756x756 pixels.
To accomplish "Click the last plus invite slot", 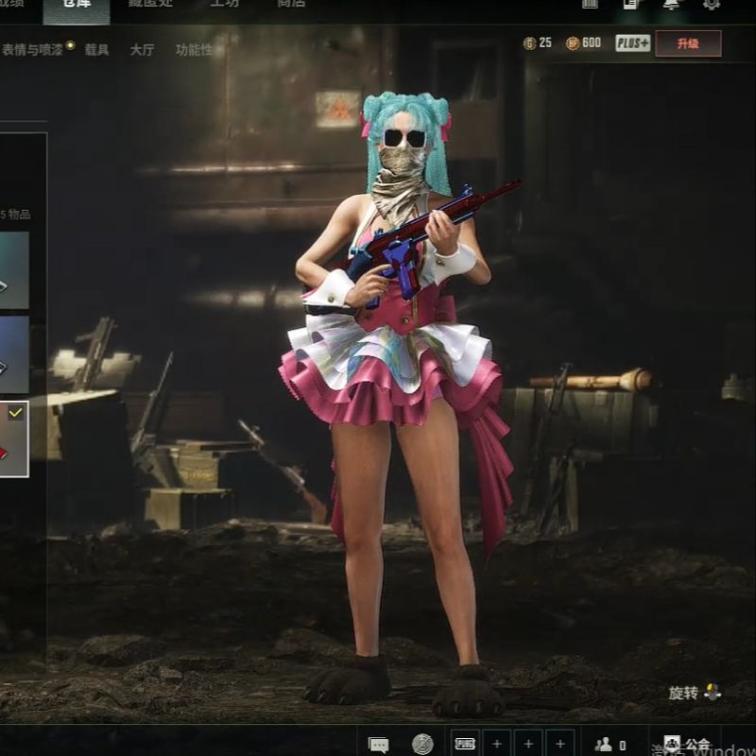I will pyautogui.click(x=559, y=744).
